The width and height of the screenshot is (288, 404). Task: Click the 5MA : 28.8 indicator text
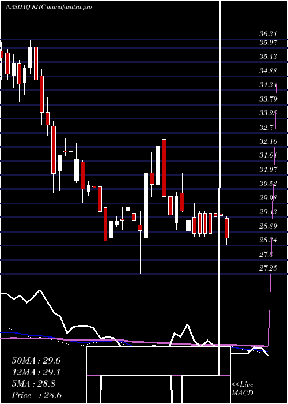pos(33,384)
